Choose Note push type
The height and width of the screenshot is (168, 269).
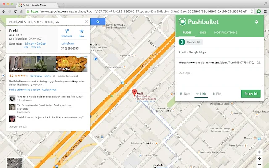click(x=185, y=94)
